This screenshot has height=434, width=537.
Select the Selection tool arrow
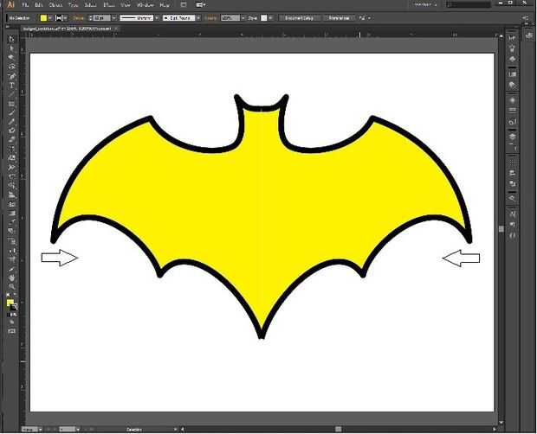coord(11,39)
